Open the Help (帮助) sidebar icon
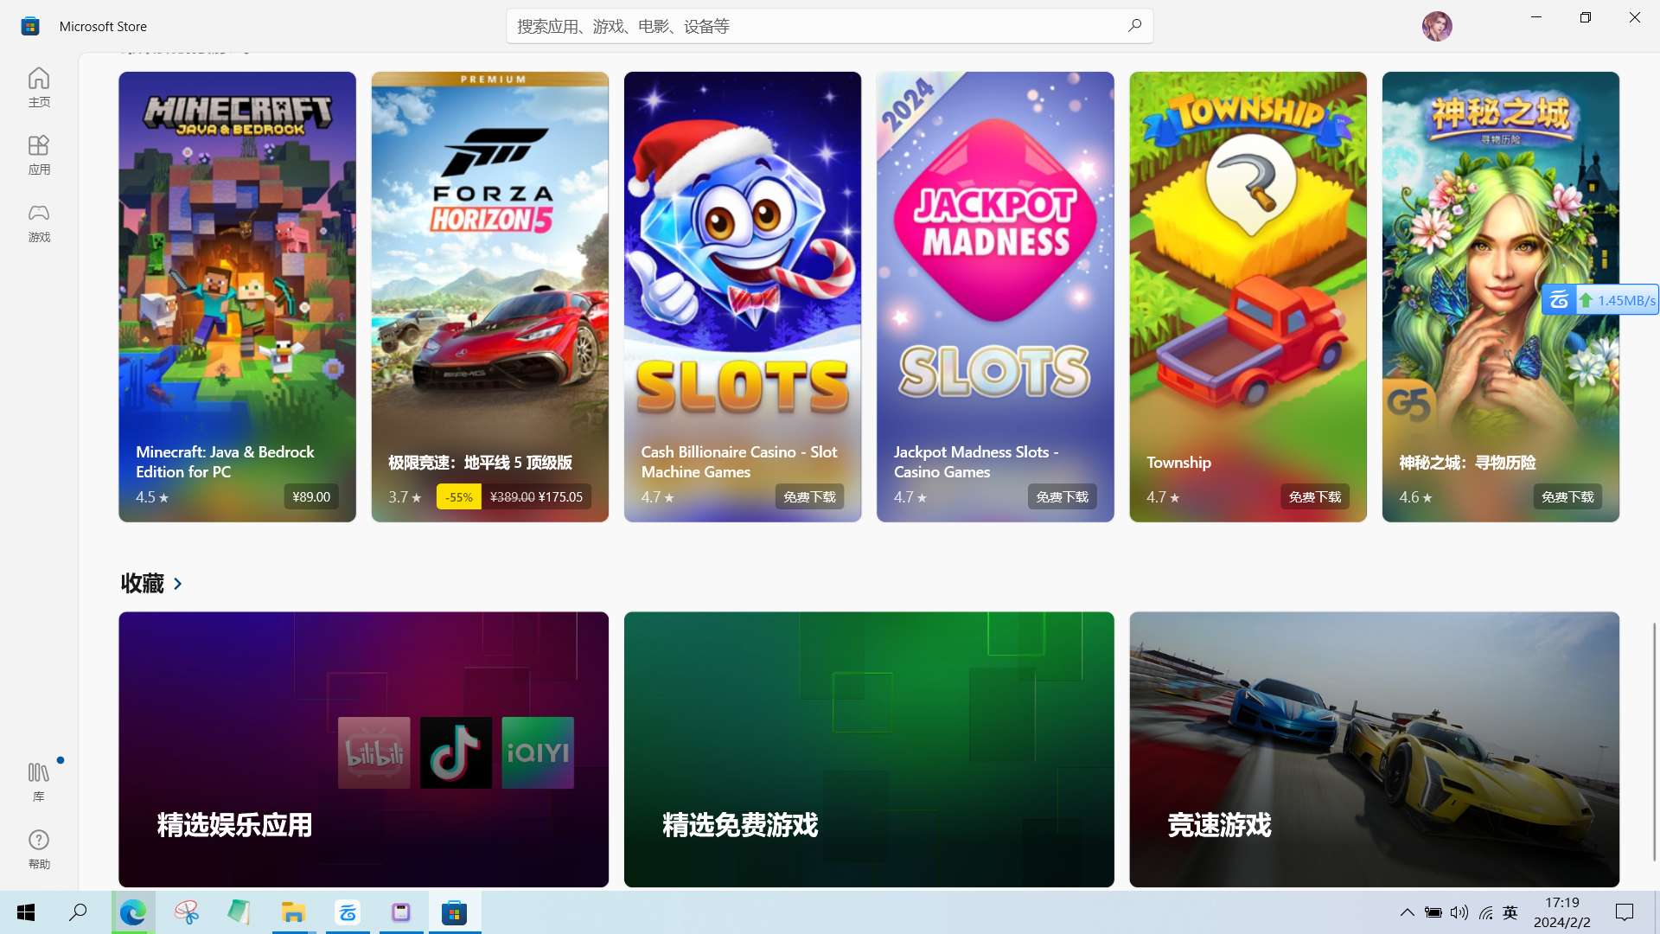Screen dimensions: 1660x934 click(x=39, y=848)
